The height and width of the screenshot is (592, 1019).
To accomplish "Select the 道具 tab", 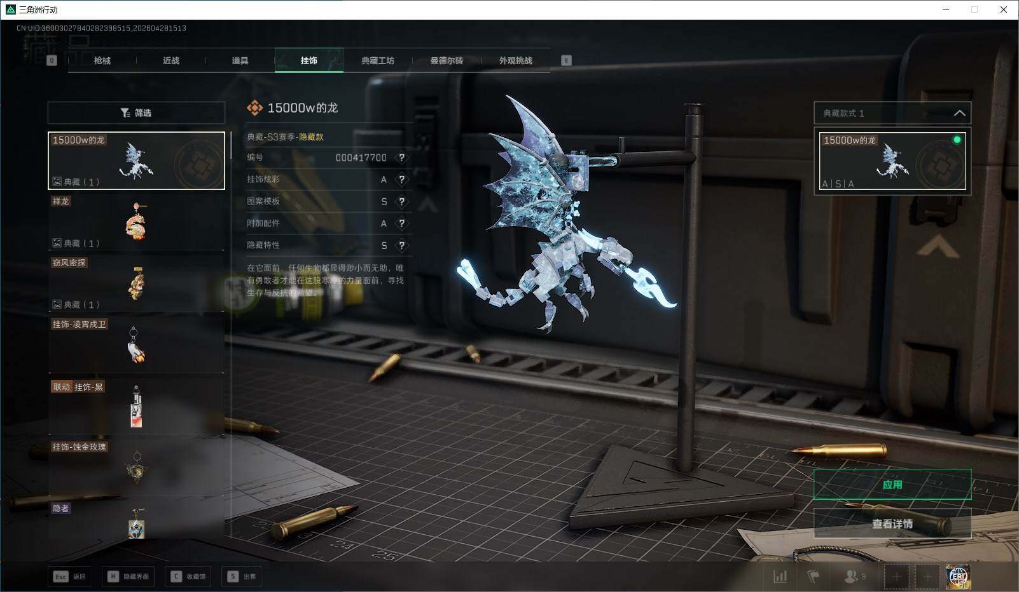I will 240,60.
